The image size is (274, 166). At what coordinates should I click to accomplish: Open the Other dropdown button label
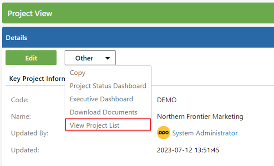point(84,58)
